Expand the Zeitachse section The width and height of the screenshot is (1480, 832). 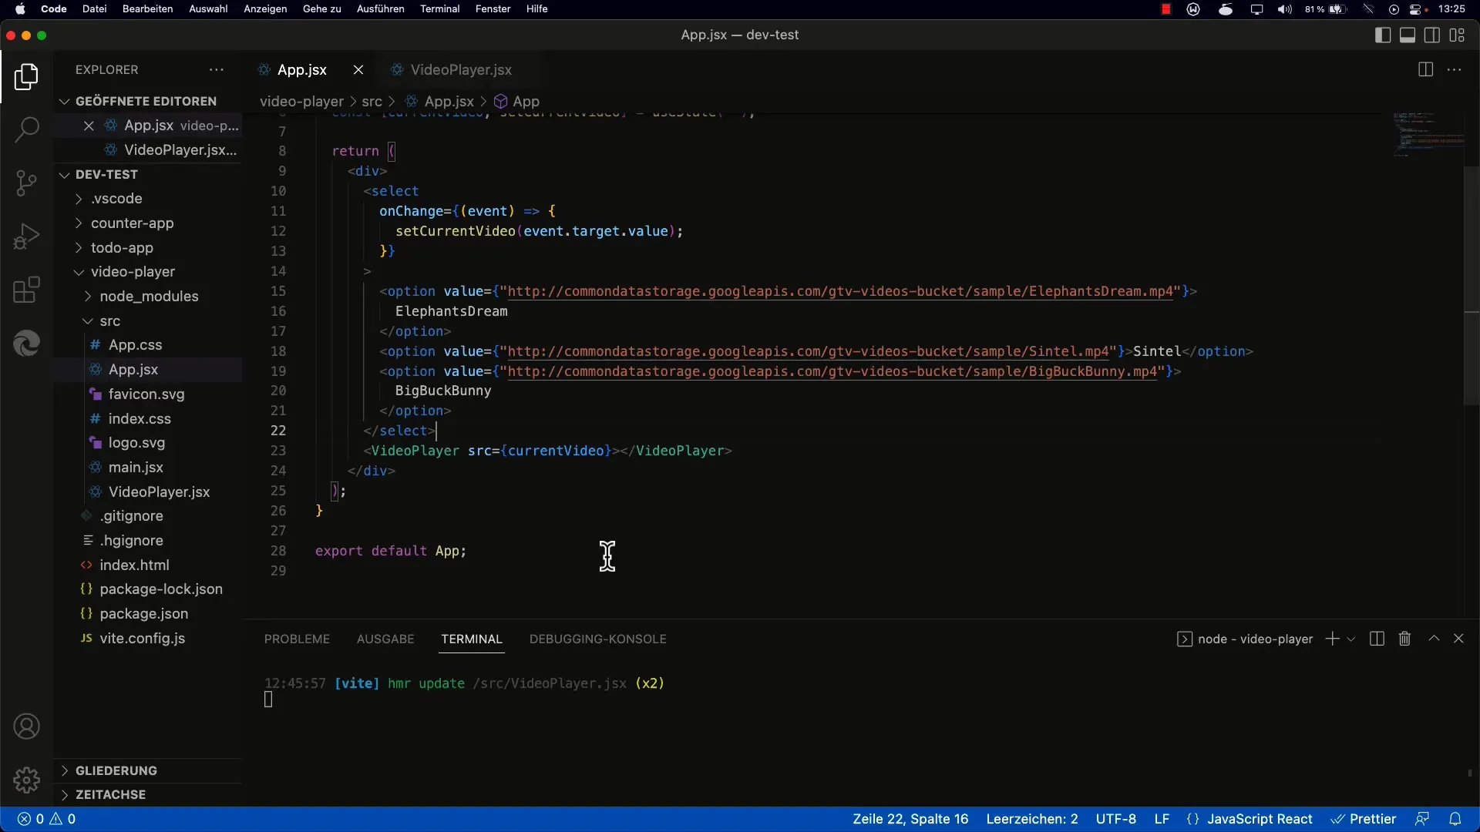[146, 794]
